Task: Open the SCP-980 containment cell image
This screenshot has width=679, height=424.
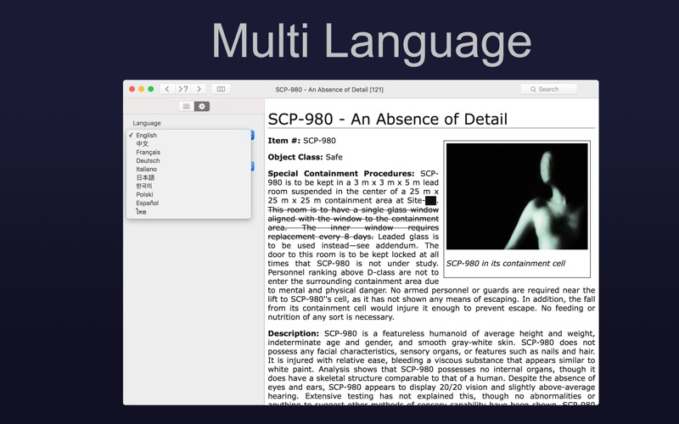Action: 517,197
